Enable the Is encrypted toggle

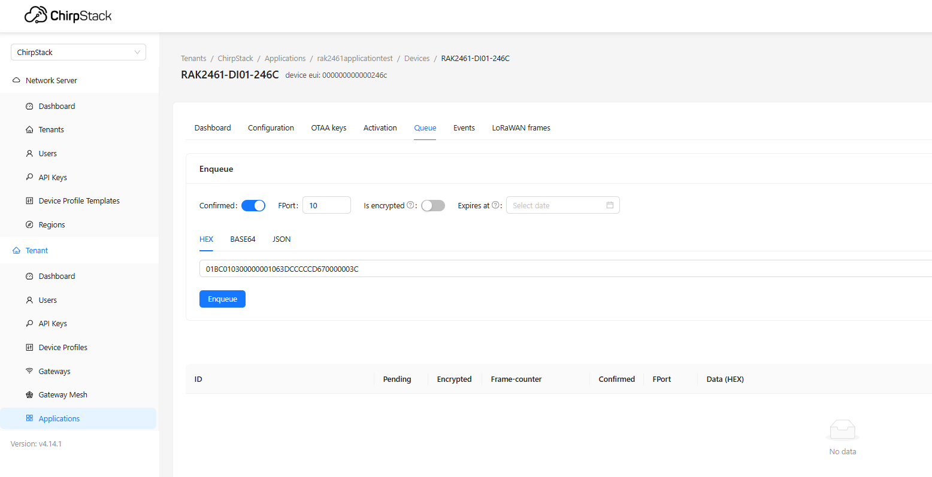(432, 205)
